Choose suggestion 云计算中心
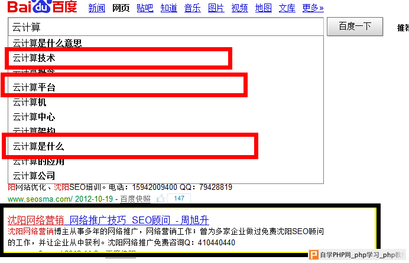 pos(166,117)
